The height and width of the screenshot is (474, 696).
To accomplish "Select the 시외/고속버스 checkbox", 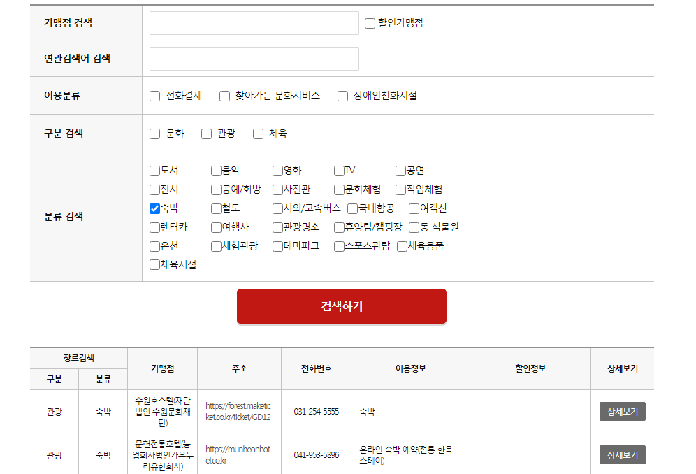I will (277, 209).
